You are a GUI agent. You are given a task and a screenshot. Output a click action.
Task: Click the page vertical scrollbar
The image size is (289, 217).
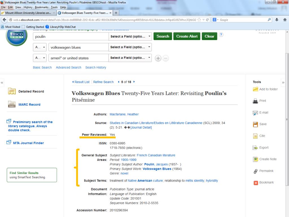coord(287,120)
